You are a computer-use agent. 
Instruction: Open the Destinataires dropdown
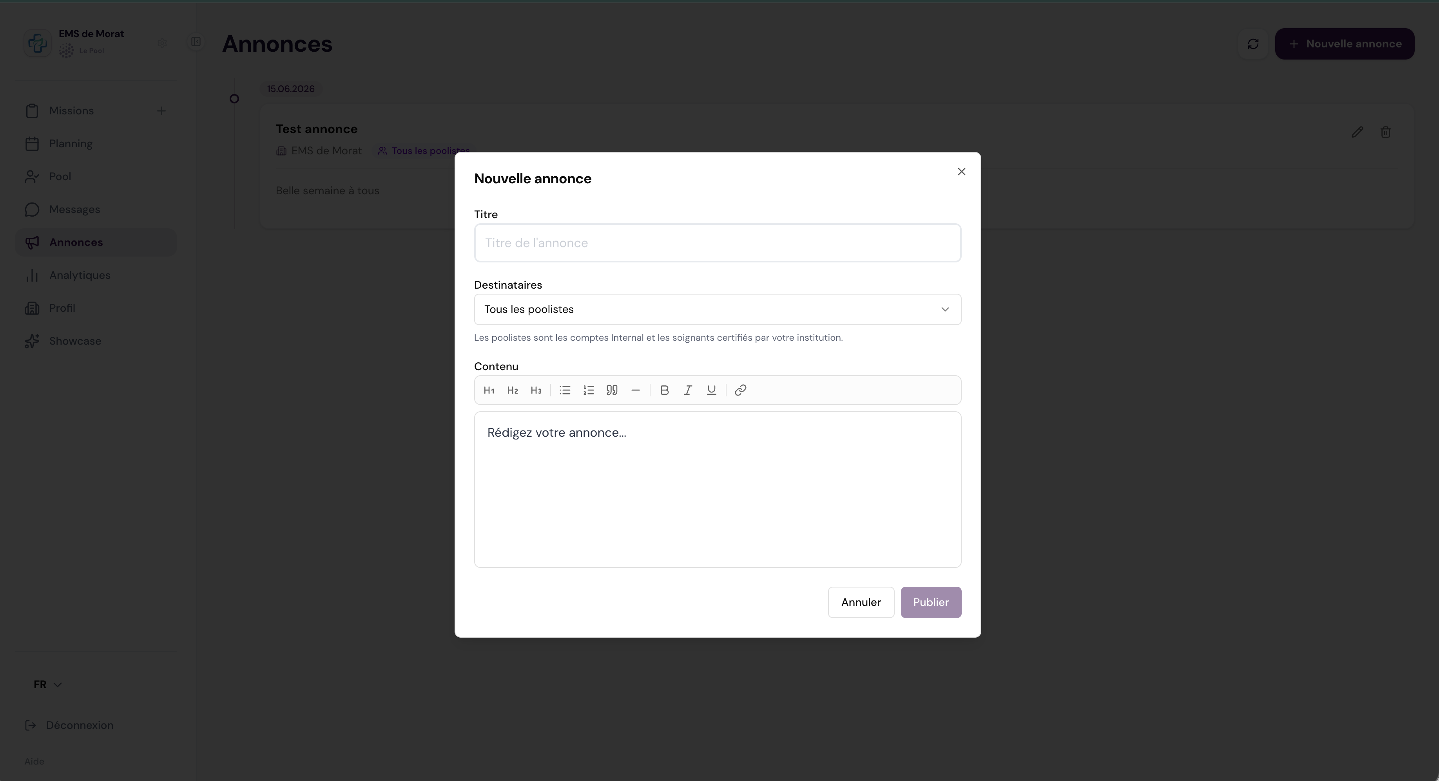[x=717, y=309]
